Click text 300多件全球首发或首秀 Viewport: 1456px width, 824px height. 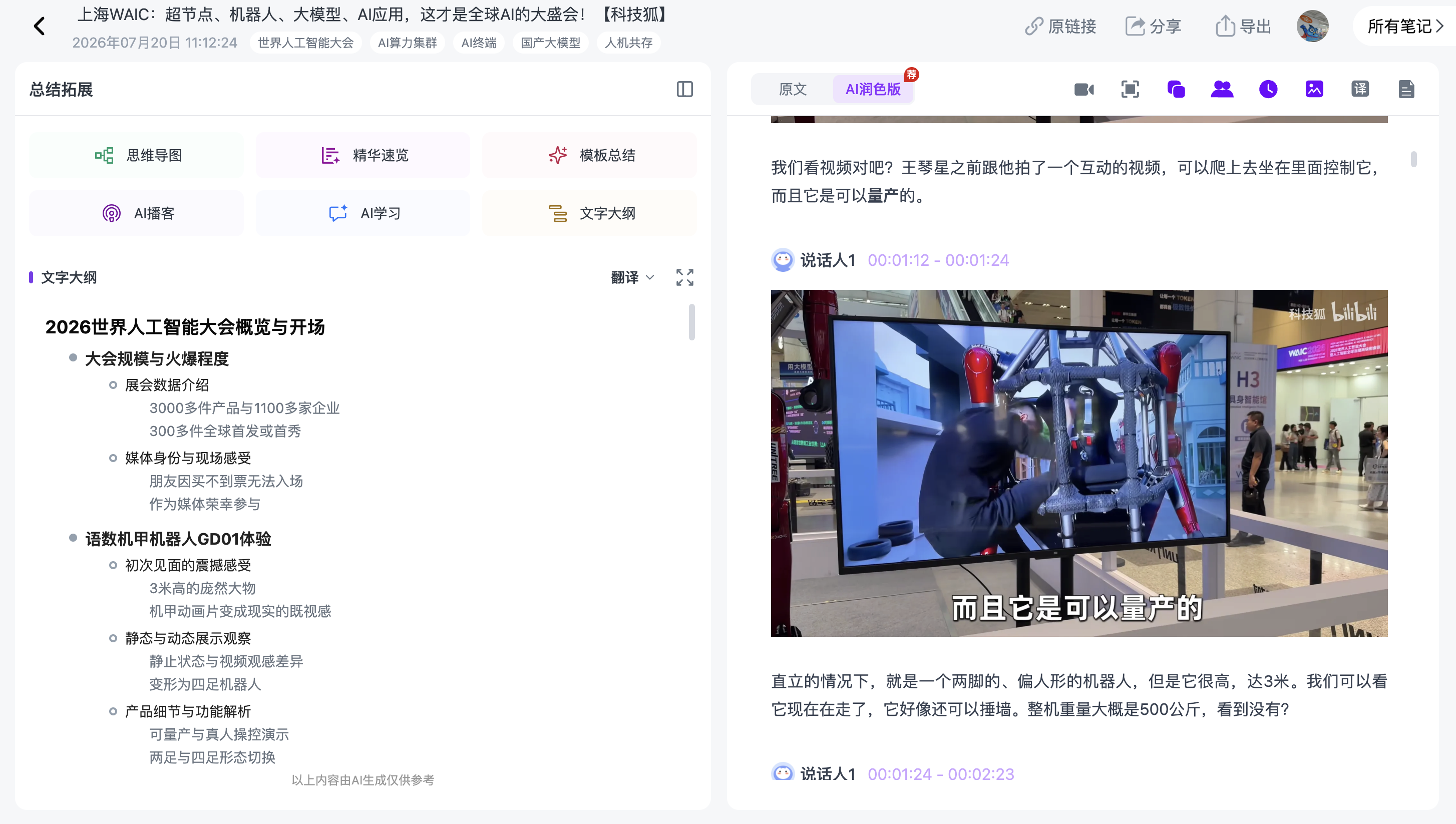[x=225, y=431]
